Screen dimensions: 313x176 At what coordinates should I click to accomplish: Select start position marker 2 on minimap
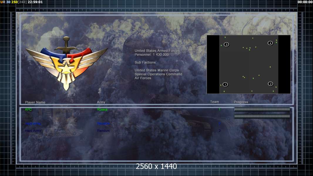tap(270, 84)
